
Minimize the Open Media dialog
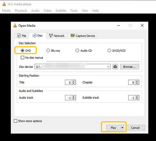[x=118, y=25]
